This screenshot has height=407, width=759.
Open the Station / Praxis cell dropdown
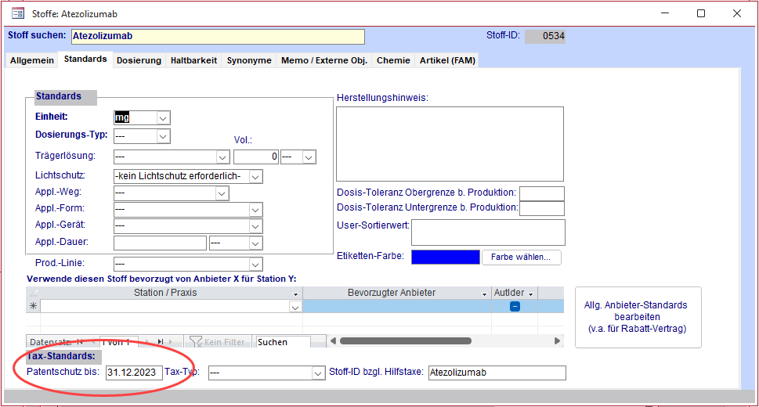click(295, 307)
